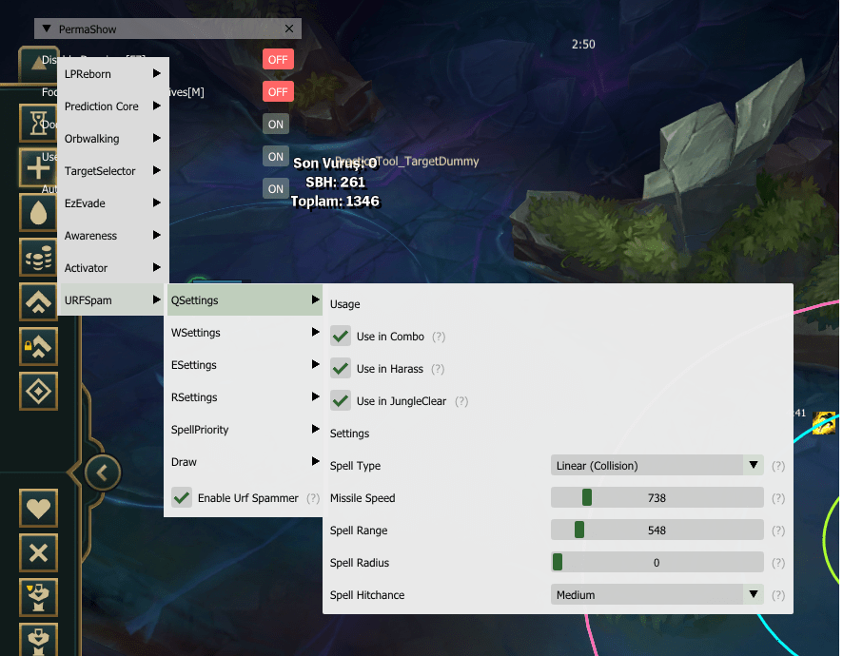Toggle the second red OFF switch
Screen dimensions: 843x656
278,92
